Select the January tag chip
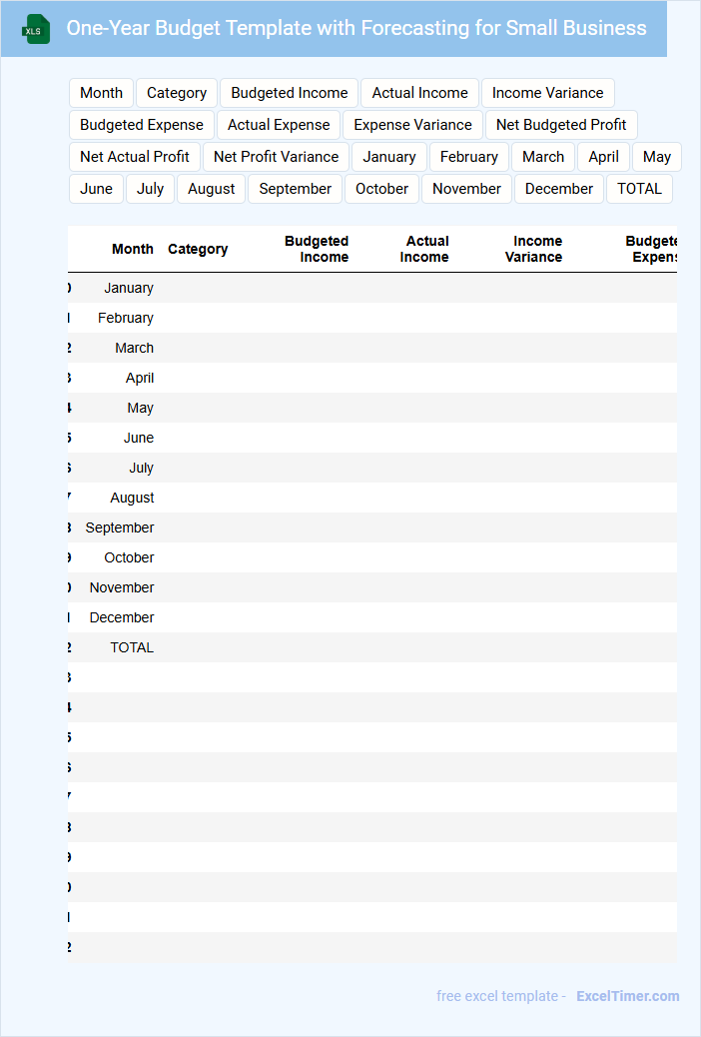 [x=389, y=157]
